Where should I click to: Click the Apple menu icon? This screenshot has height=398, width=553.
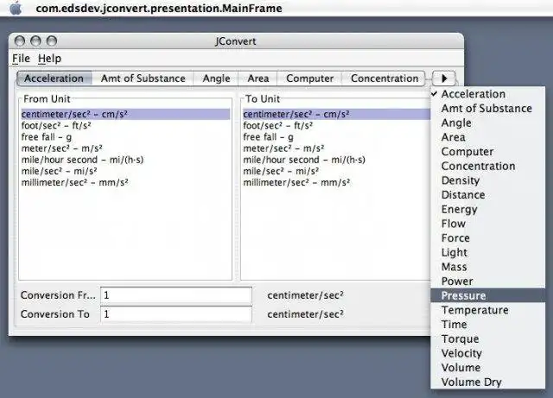click(16, 8)
